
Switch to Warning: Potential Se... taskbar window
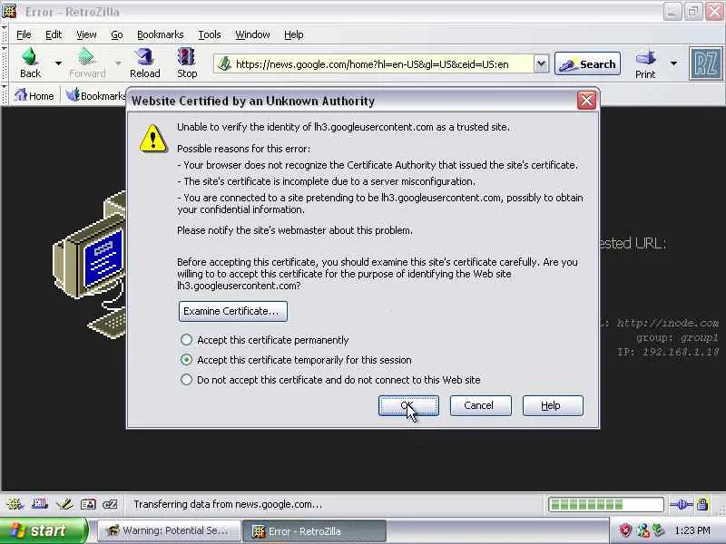(x=169, y=530)
